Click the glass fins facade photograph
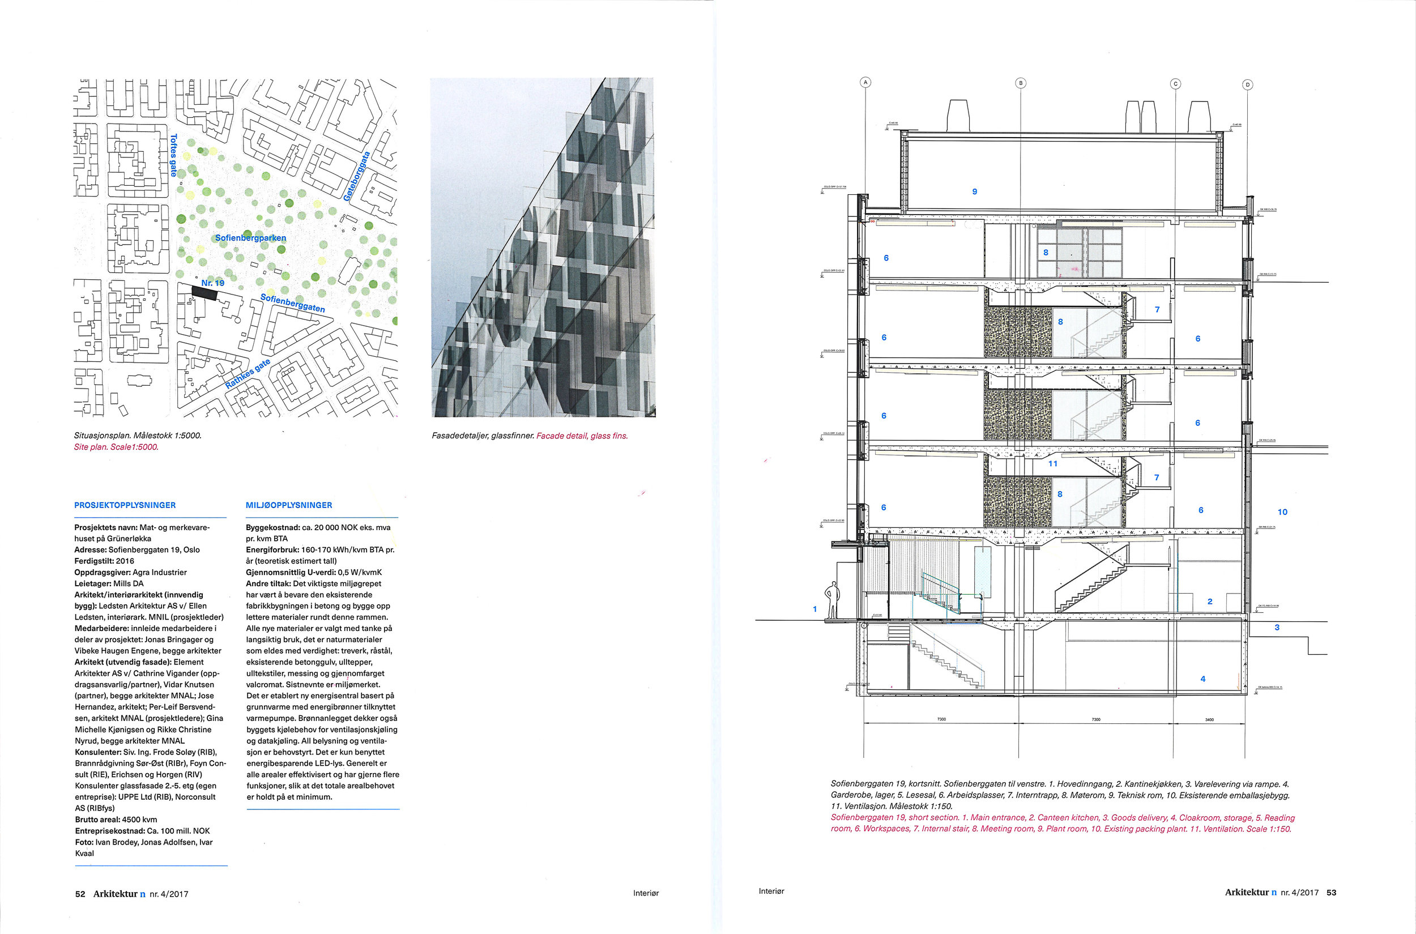The image size is (1416, 934). pyautogui.click(x=543, y=247)
